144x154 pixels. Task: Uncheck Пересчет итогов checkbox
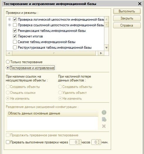pos(15,36)
